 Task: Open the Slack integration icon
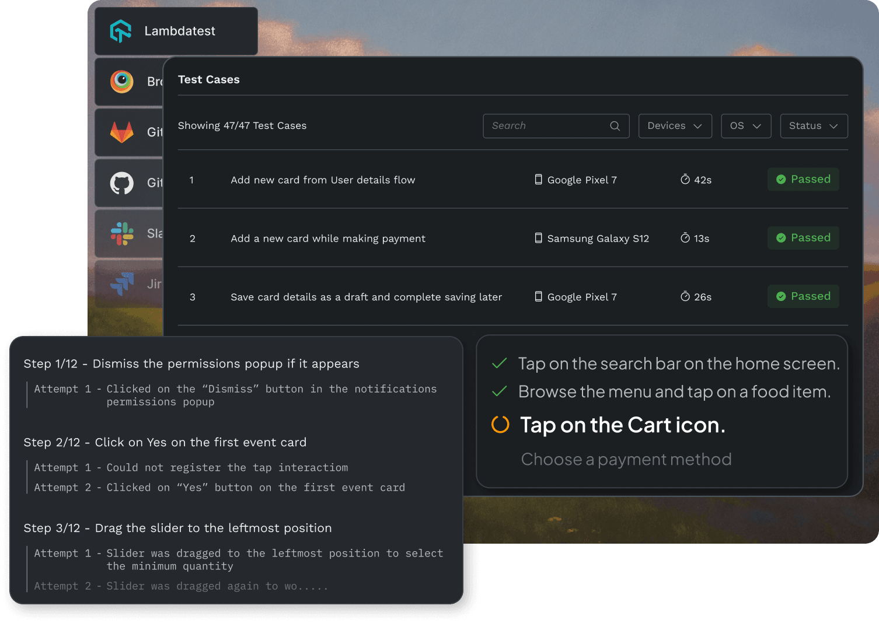122,233
